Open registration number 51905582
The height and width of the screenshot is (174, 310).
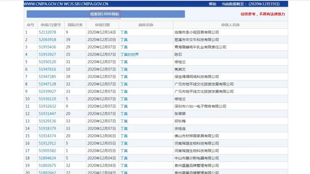pyautogui.click(x=47, y=151)
